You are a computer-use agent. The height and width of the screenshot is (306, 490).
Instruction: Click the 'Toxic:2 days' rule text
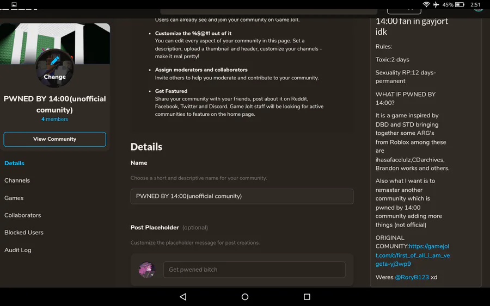(392, 60)
